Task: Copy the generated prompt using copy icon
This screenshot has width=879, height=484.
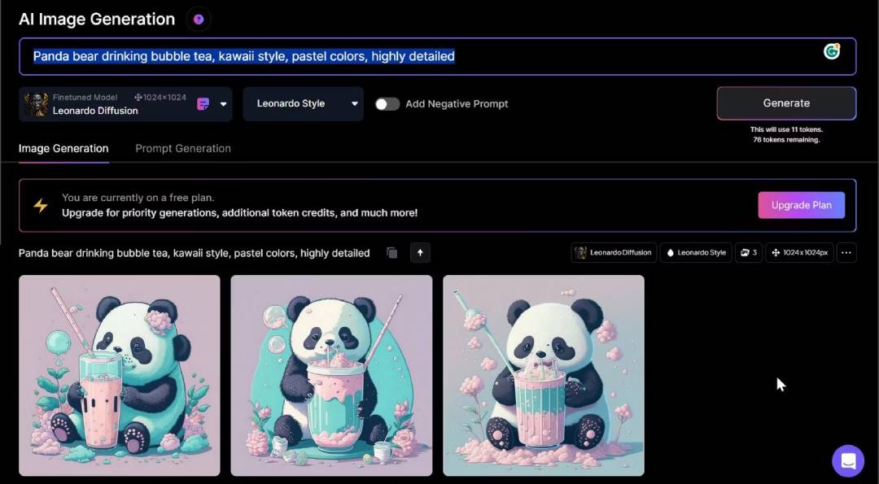Action: click(x=391, y=253)
